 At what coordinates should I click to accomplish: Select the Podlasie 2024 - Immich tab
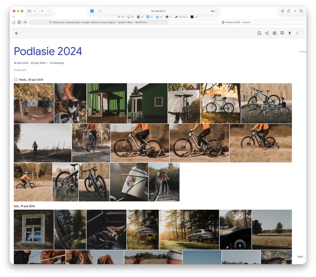(236, 22)
